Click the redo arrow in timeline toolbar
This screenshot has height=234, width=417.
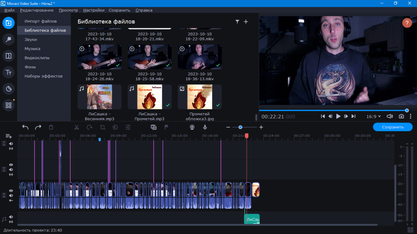[x=38, y=127]
